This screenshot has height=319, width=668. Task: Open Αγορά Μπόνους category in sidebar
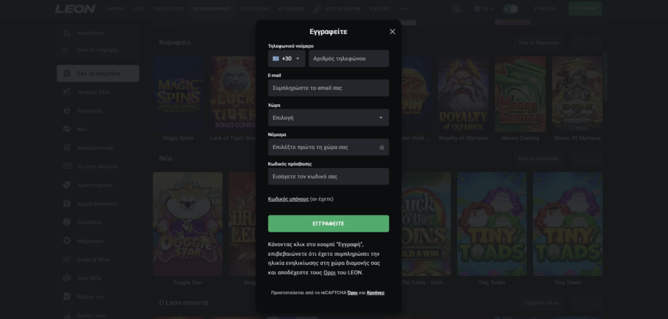click(98, 204)
